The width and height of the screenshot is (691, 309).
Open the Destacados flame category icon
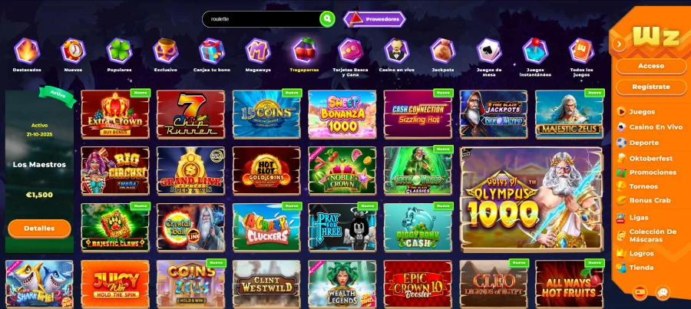[x=27, y=51]
